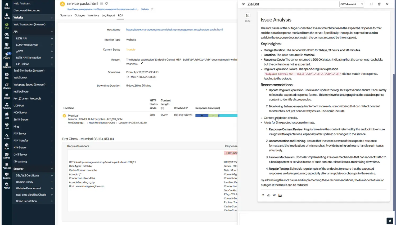Open the Server module icon
The width and height of the screenshot is (396, 225).
click(7, 46)
